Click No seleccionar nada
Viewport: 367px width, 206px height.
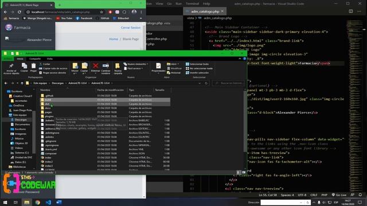199,69
